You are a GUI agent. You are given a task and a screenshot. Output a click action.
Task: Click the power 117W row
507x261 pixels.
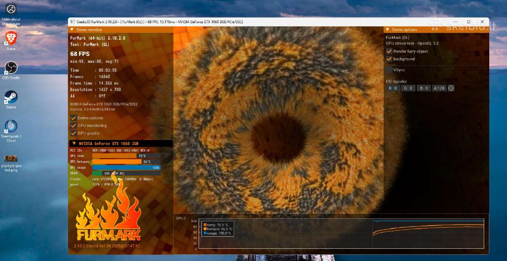(95, 184)
